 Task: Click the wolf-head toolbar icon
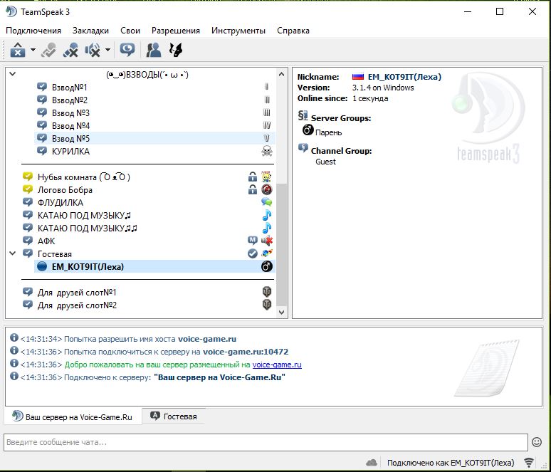tap(176, 50)
